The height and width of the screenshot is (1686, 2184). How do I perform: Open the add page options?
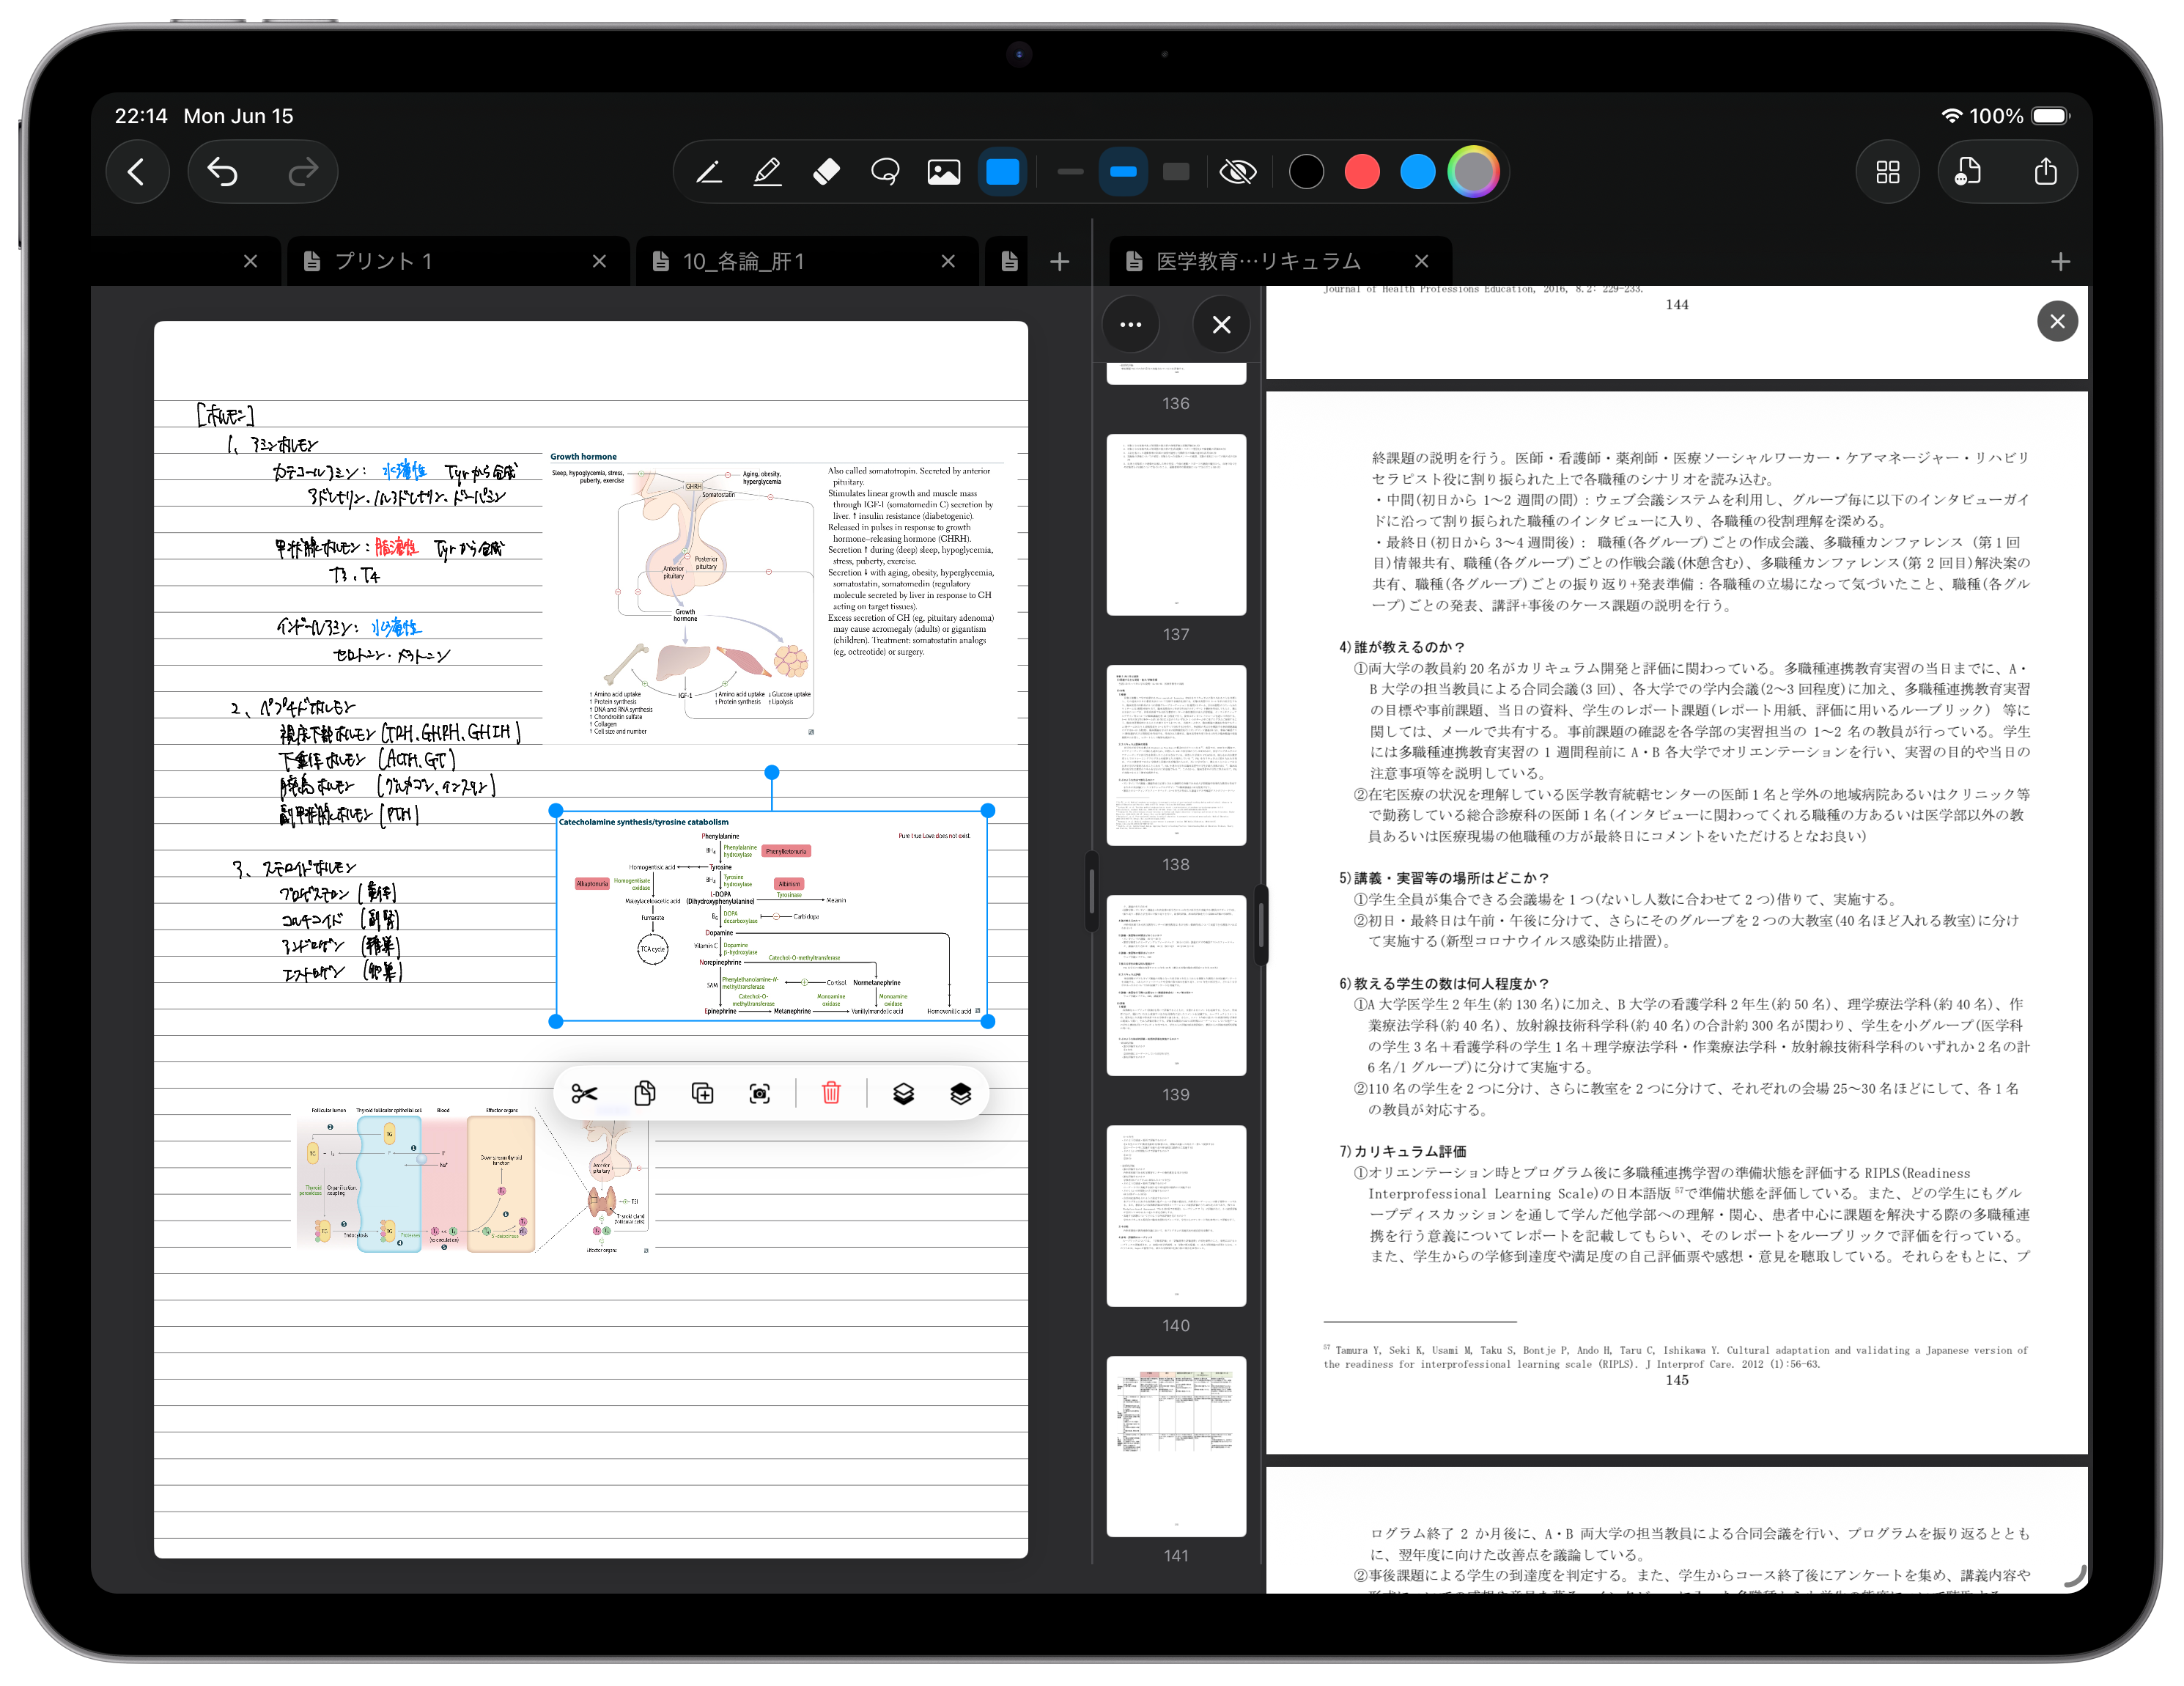click(1968, 172)
